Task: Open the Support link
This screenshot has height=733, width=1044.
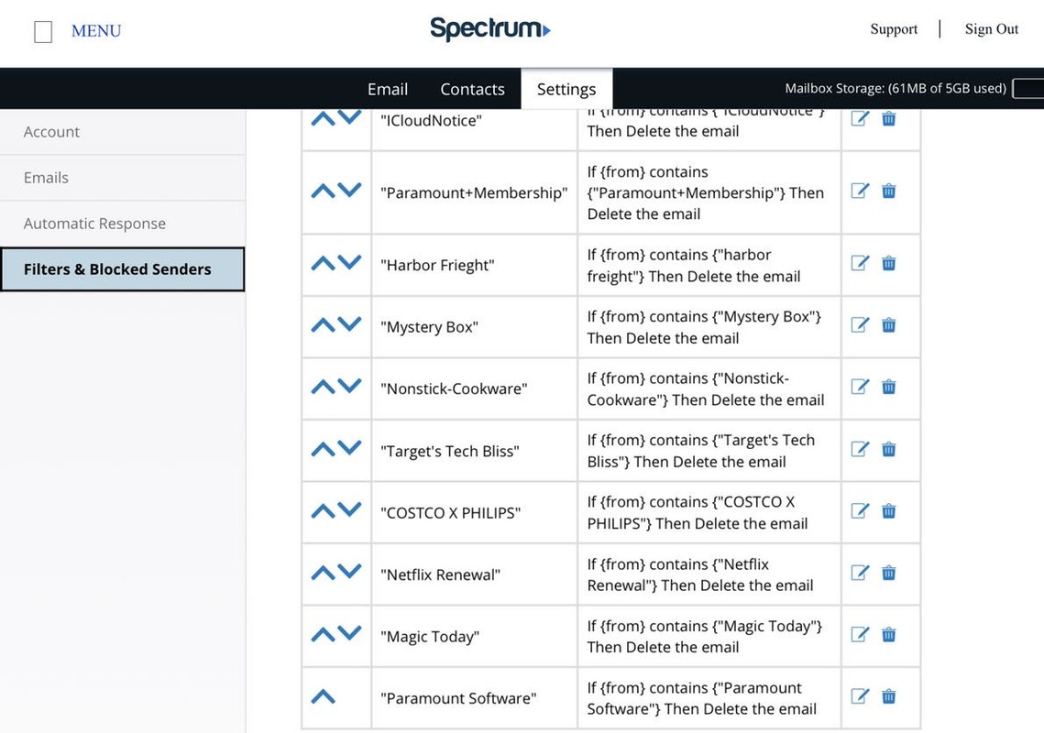Action: click(894, 29)
